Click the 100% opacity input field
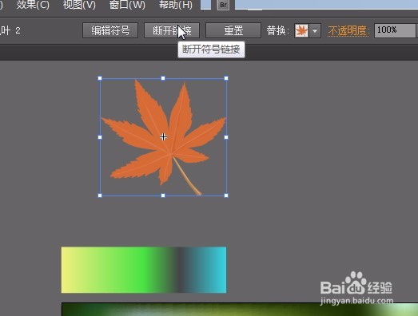418x316 pixels. point(395,30)
